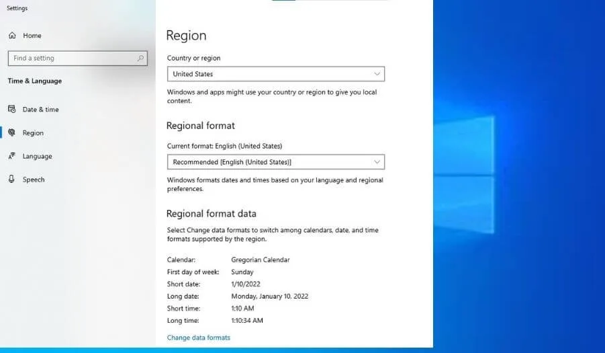Screen dimensions: 605x353
Task: Click the Long date: label
Action: [183, 297]
